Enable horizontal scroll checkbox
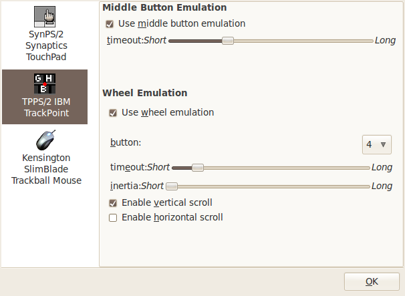 [113, 218]
